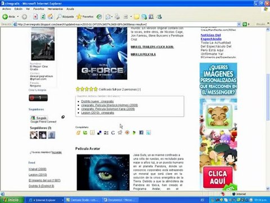This screenshot has width=270, height=203.
Task: Click CLICA AQUÍ red ad button
Action: 218,177
